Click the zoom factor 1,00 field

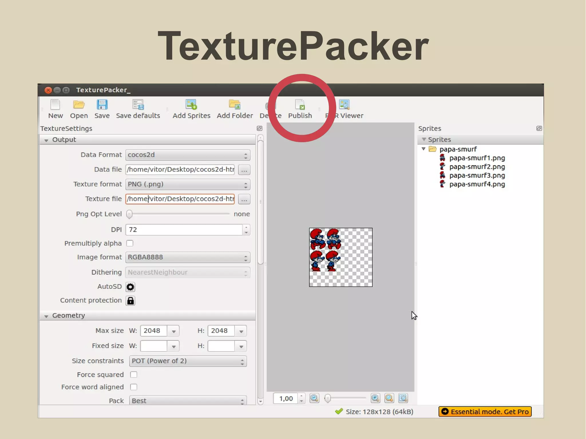tap(286, 398)
